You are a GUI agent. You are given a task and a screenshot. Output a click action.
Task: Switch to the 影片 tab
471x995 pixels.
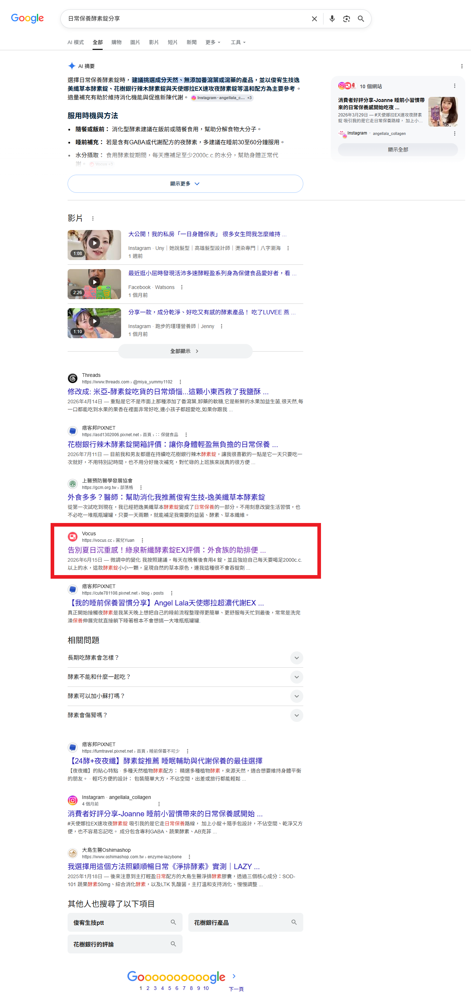pyautogui.click(x=154, y=42)
